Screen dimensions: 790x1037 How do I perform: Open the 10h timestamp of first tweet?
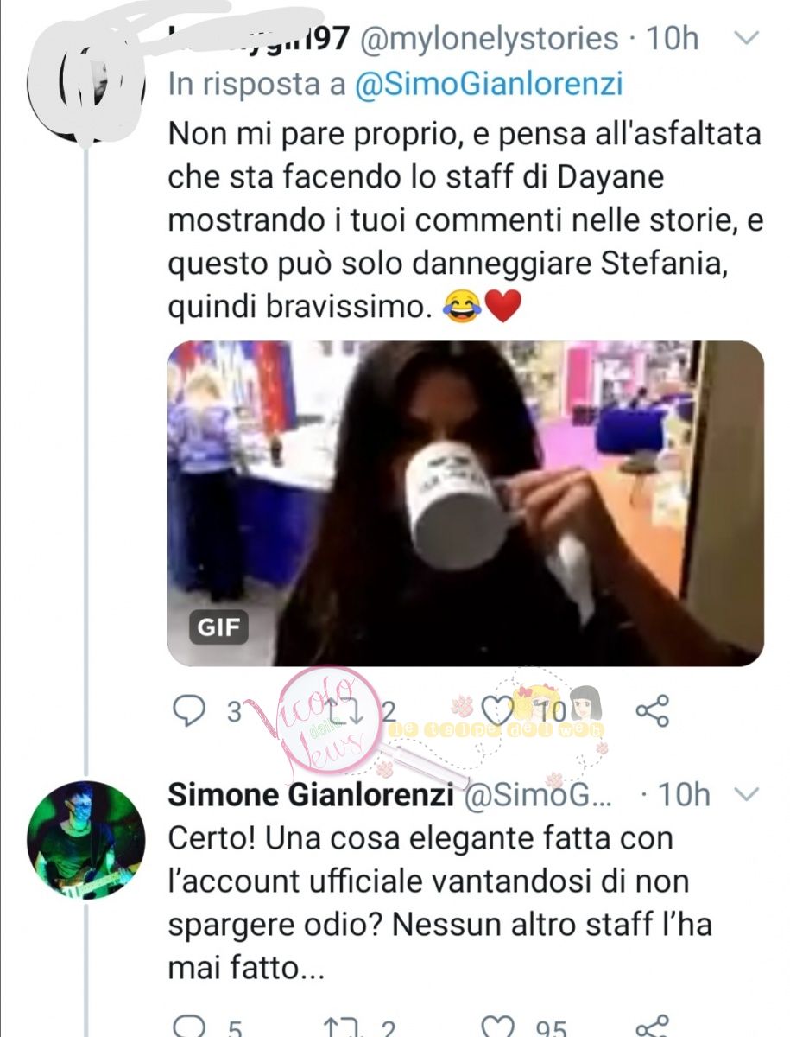click(673, 39)
